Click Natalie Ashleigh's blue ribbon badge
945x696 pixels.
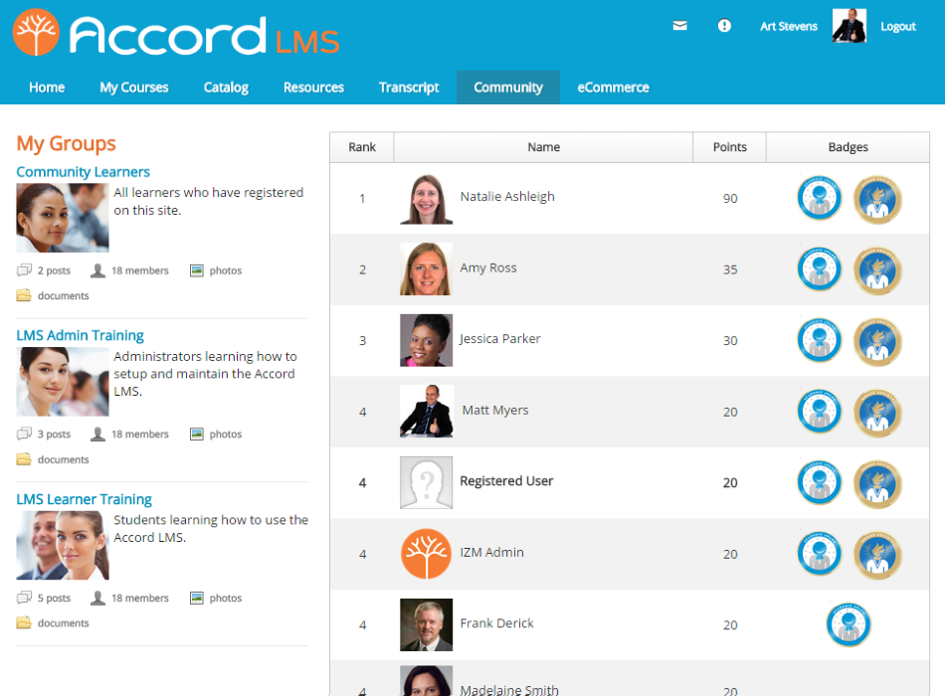(x=819, y=198)
